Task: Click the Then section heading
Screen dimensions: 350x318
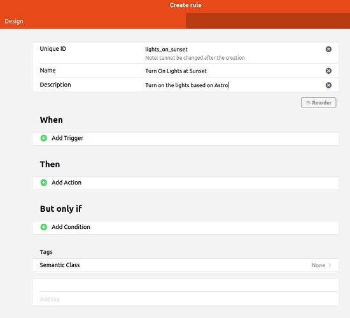Action: click(50, 164)
